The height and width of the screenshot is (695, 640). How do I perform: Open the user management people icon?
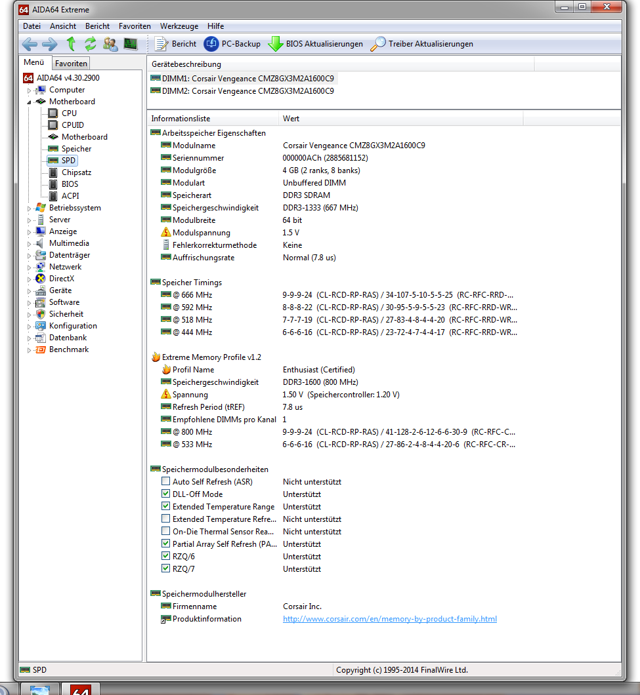coord(110,44)
